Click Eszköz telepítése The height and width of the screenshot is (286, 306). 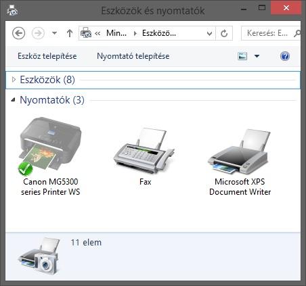pos(47,56)
